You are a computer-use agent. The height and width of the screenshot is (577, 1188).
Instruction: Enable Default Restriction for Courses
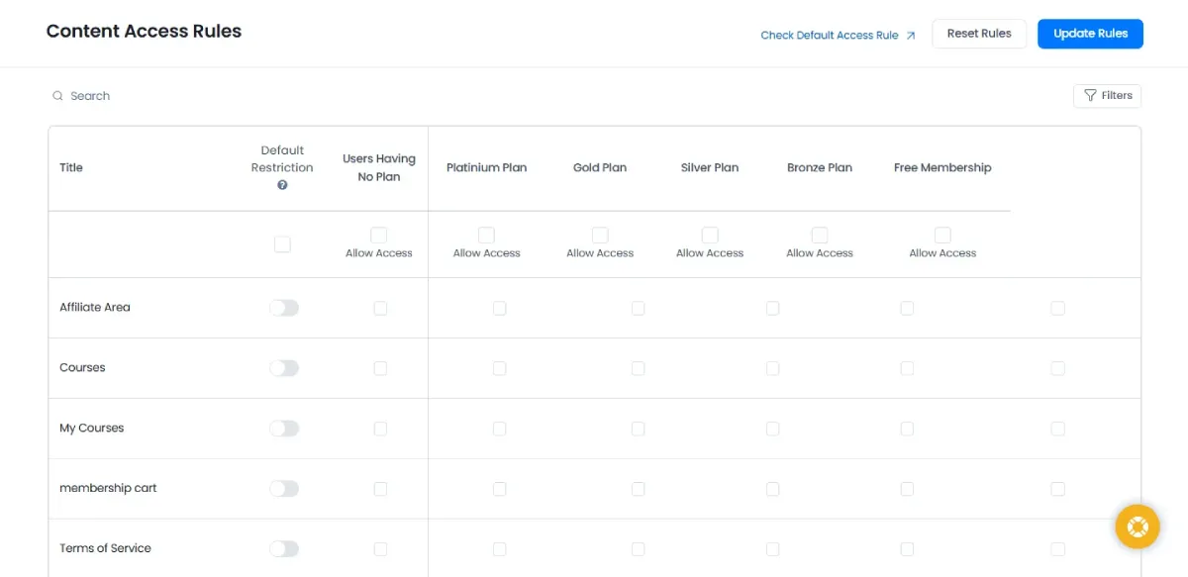click(283, 368)
